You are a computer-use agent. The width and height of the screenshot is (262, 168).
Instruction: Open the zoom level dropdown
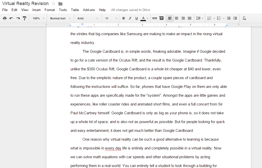point(39,18)
